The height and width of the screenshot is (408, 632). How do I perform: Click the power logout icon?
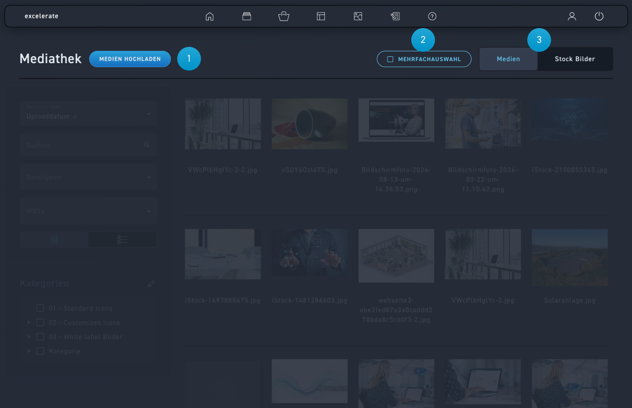(599, 16)
